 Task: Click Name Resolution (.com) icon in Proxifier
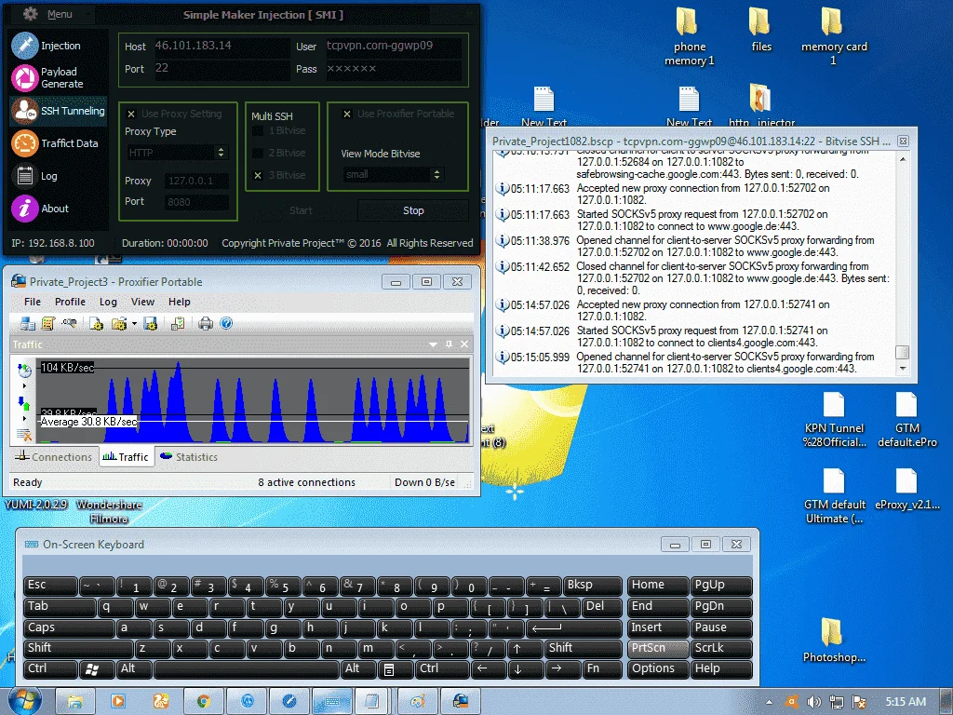pyautogui.click(x=69, y=323)
